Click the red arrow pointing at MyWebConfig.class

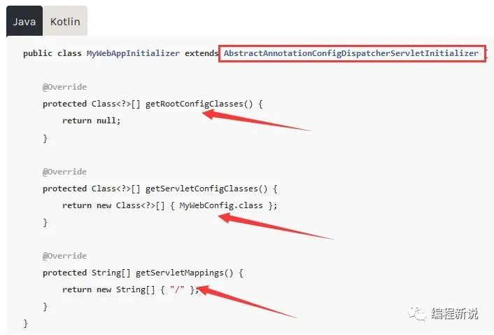pyautogui.click(x=276, y=226)
